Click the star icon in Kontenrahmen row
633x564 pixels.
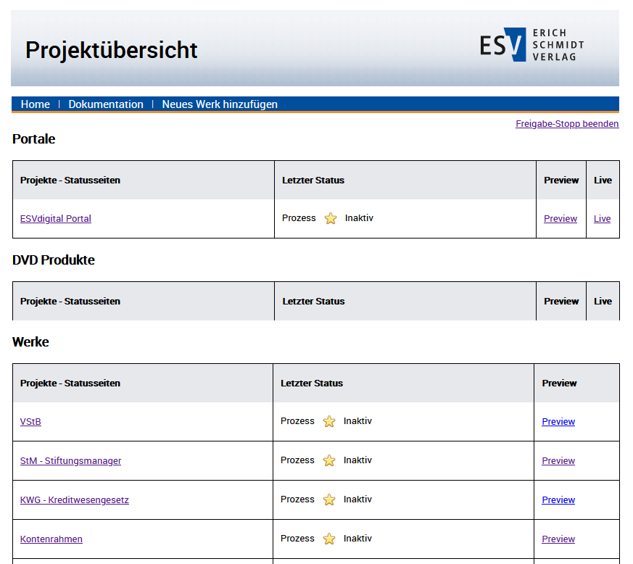[x=329, y=539]
